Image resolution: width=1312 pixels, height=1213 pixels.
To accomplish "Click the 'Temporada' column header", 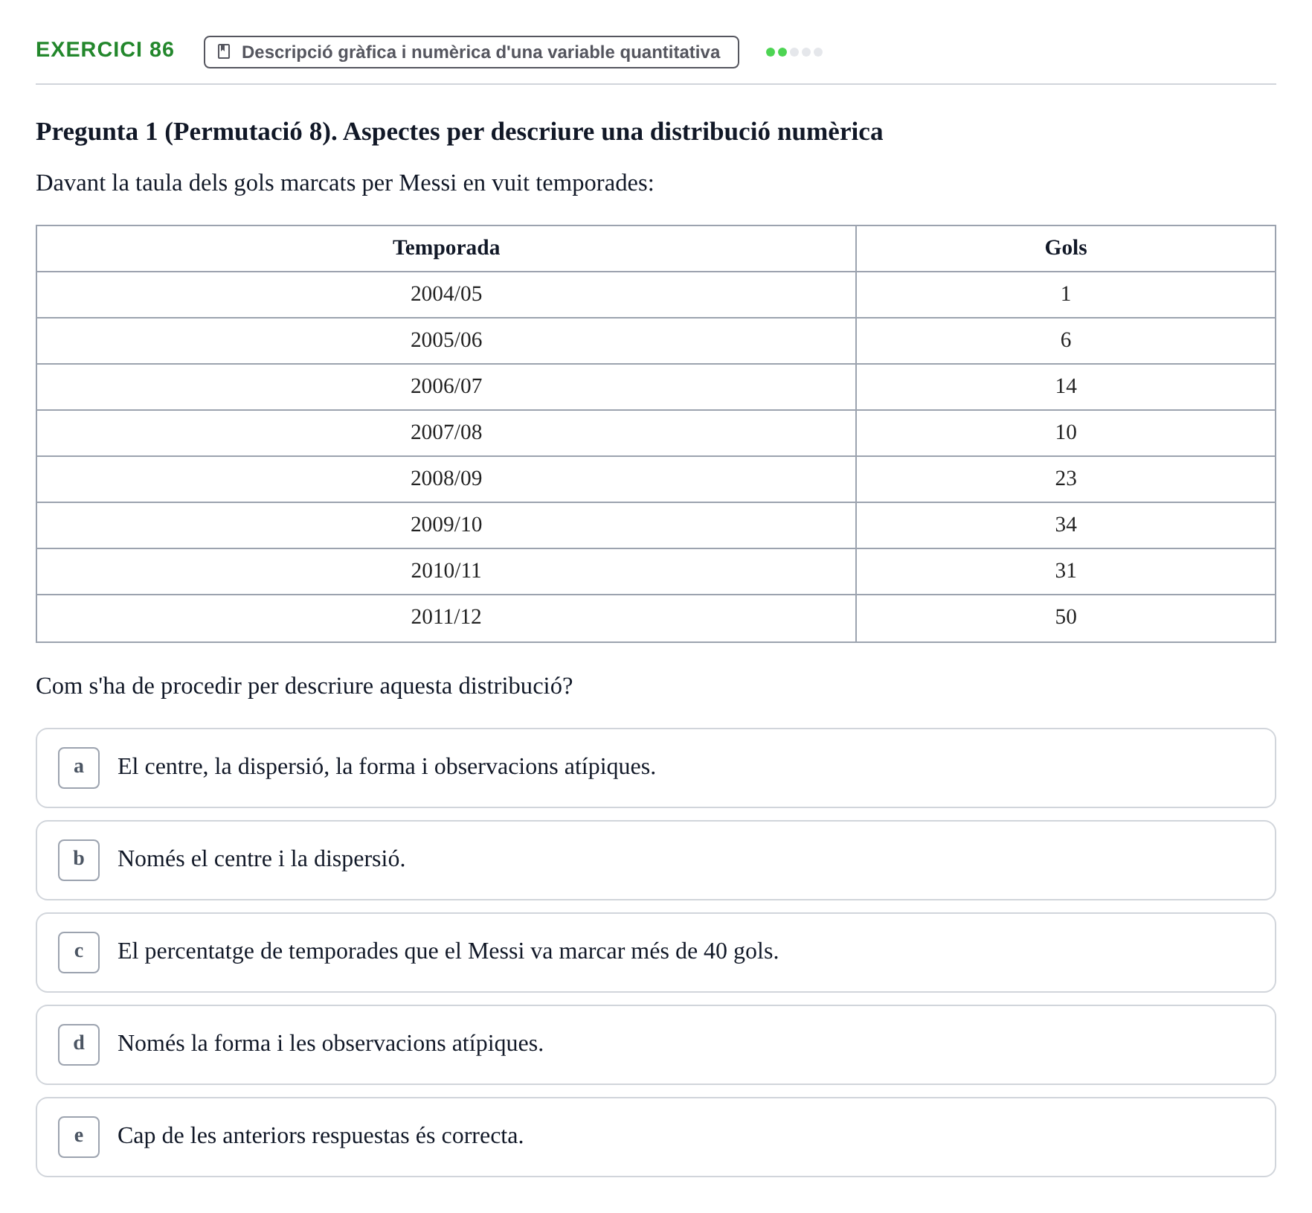I will (x=446, y=249).
